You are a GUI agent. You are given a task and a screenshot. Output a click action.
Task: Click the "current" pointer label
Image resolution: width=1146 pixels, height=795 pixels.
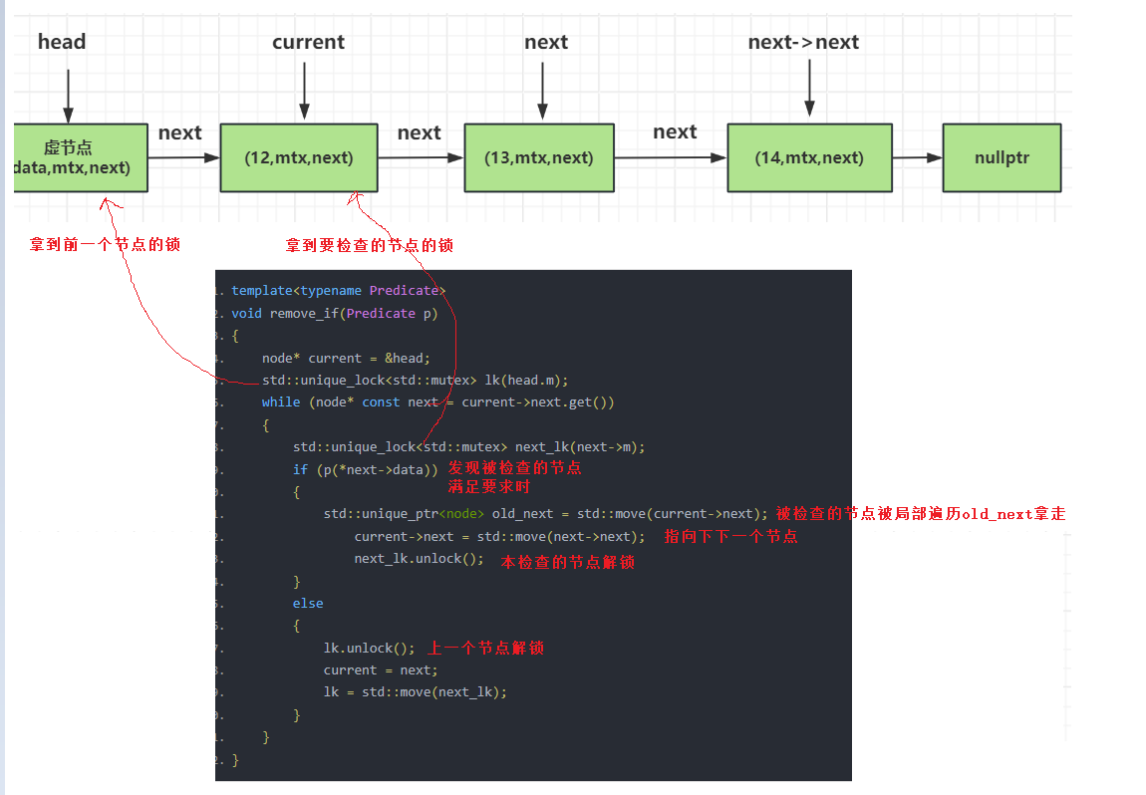pos(308,43)
